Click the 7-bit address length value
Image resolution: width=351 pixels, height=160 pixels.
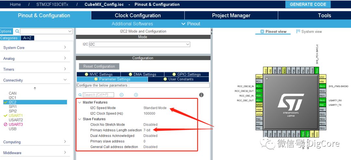pos(147,130)
